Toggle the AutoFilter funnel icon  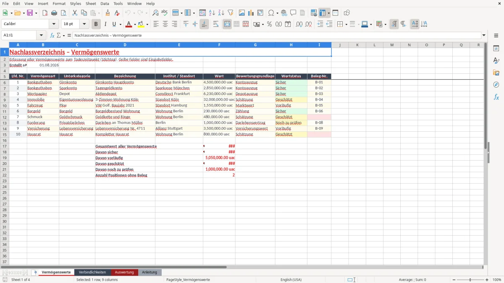point(230,13)
